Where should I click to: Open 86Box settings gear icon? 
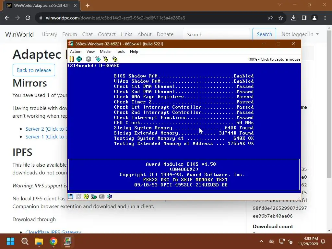tap(115, 59)
